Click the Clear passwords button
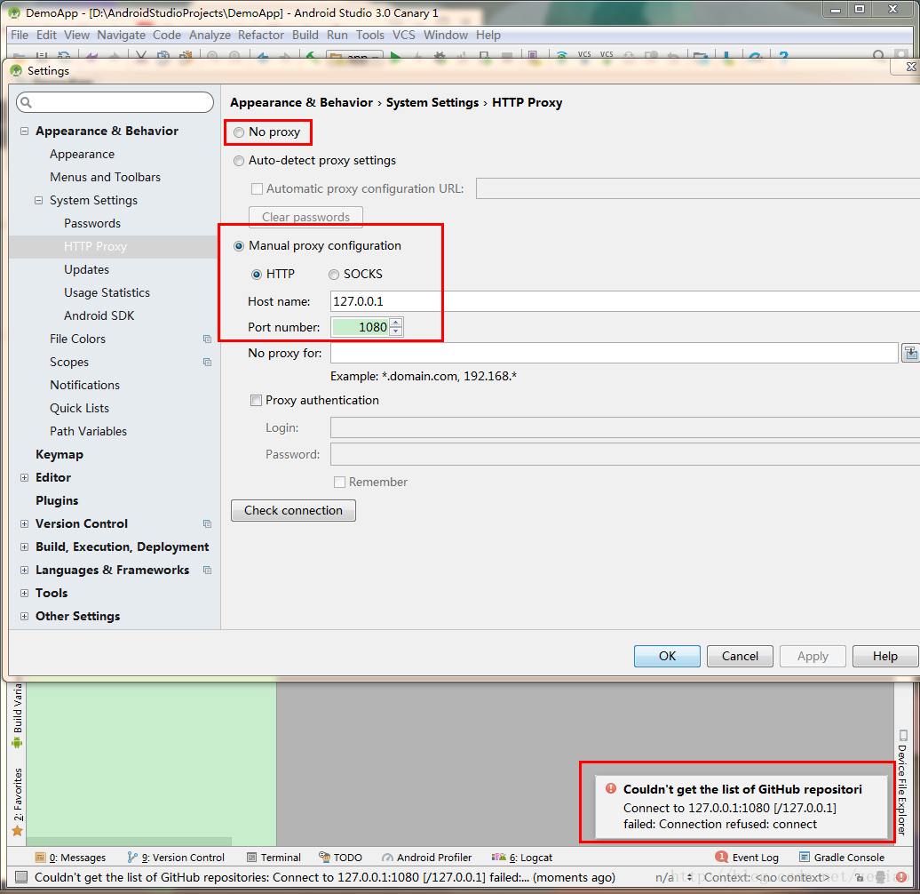Viewport: 920px width, 894px height. point(305,217)
